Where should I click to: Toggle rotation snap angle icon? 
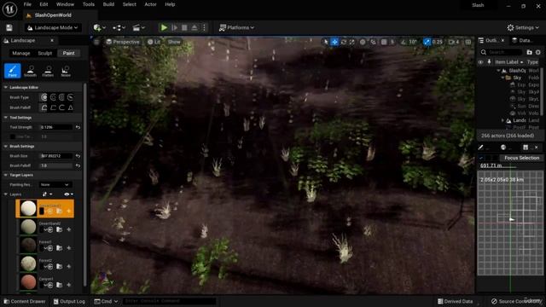(x=404, y=42)
